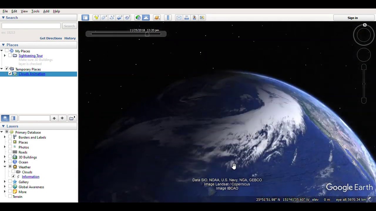Screen dimensions: 376x211
Task: Click the move joystick navigation ring
Action: (364, 55)
